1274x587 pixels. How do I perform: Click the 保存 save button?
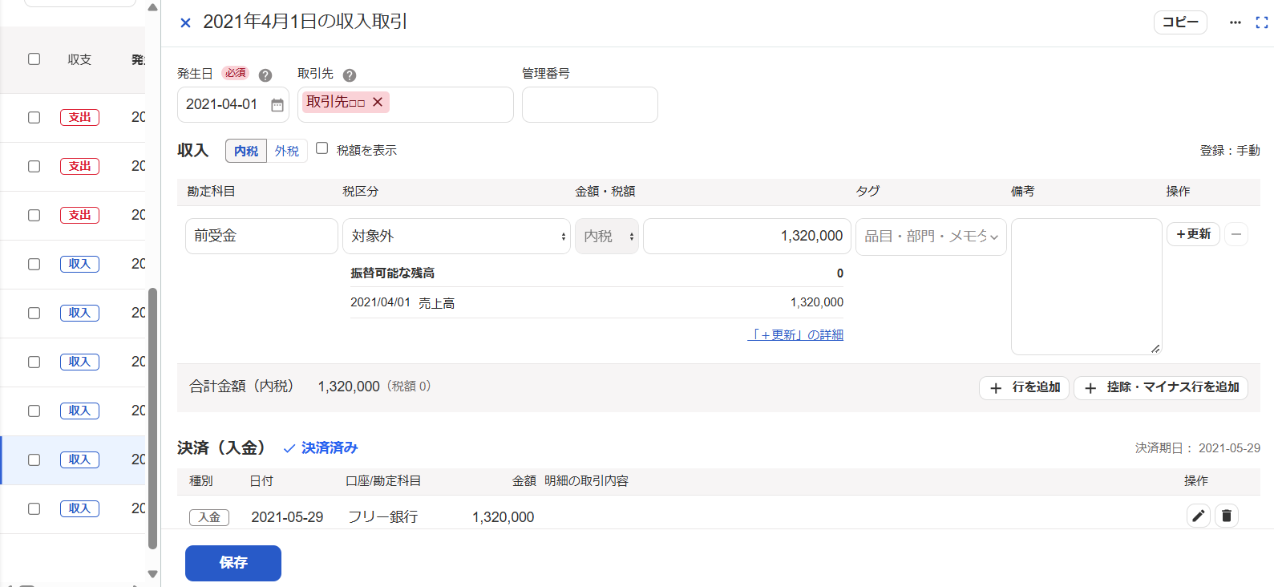233,563
